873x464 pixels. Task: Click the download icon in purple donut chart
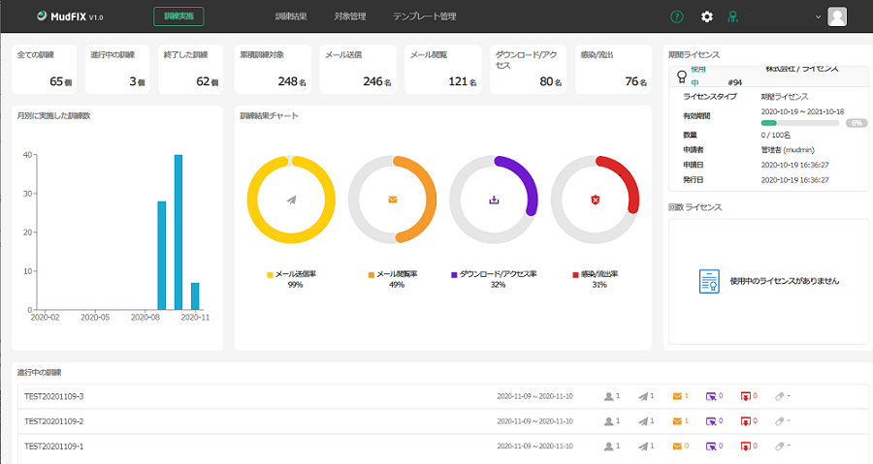click(494, 200)
